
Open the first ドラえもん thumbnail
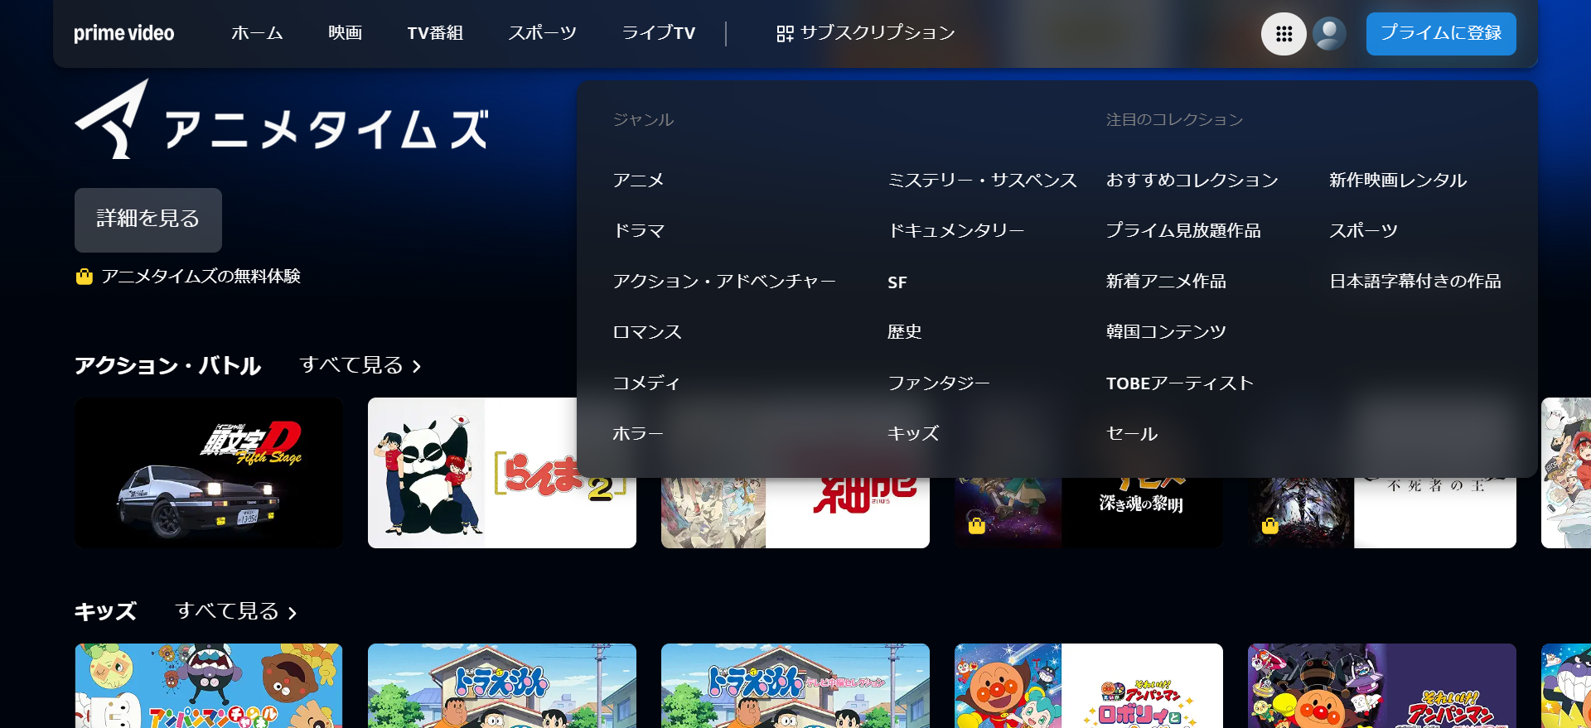tap(502, 686)
